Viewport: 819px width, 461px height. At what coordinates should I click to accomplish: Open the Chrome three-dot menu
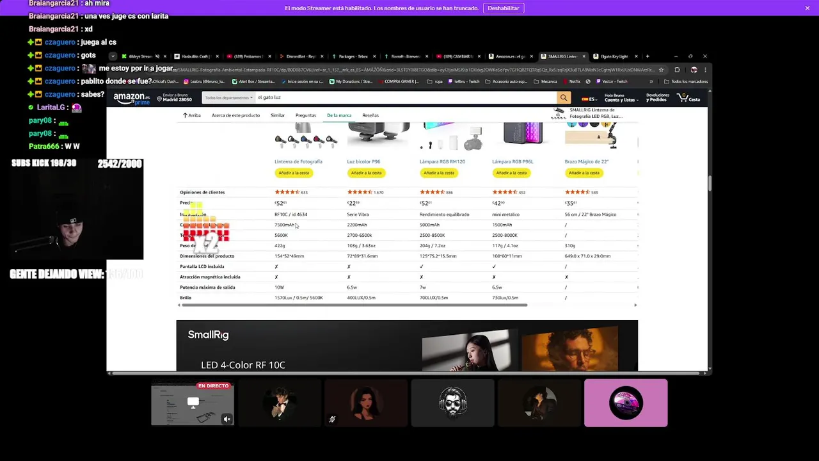click(x=704, y=70)
